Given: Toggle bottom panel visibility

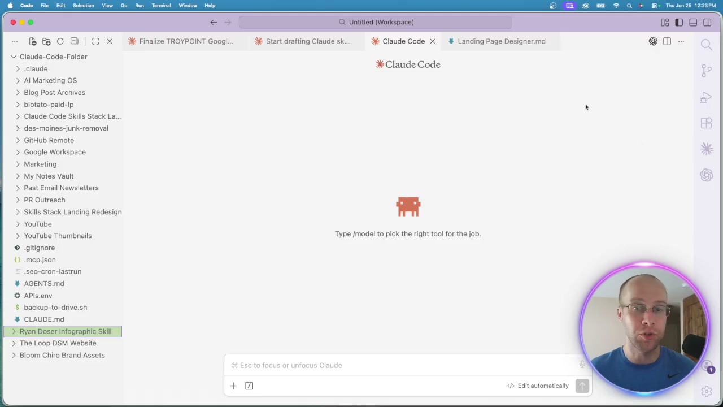Looking at the screenshot, I should click(x=693, y=23).
